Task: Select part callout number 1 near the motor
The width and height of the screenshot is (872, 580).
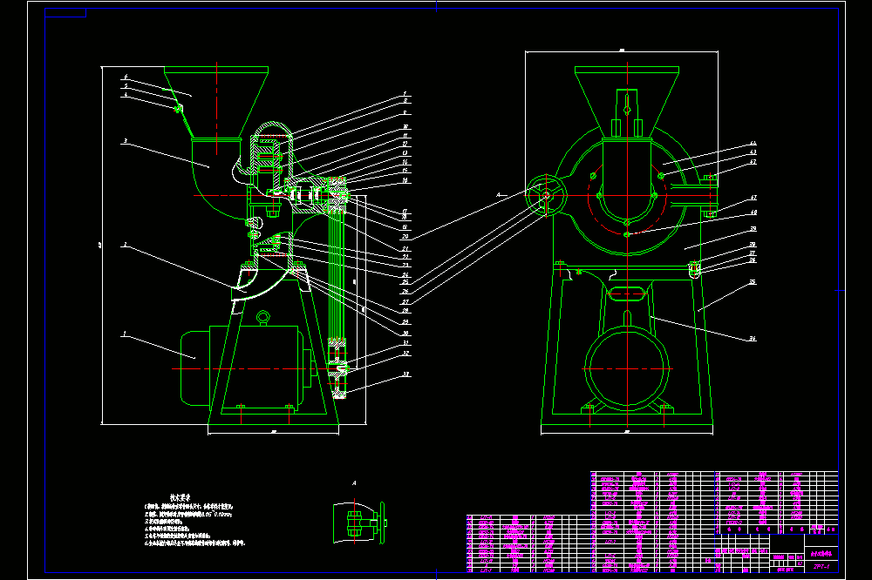Action: (125, 334)
